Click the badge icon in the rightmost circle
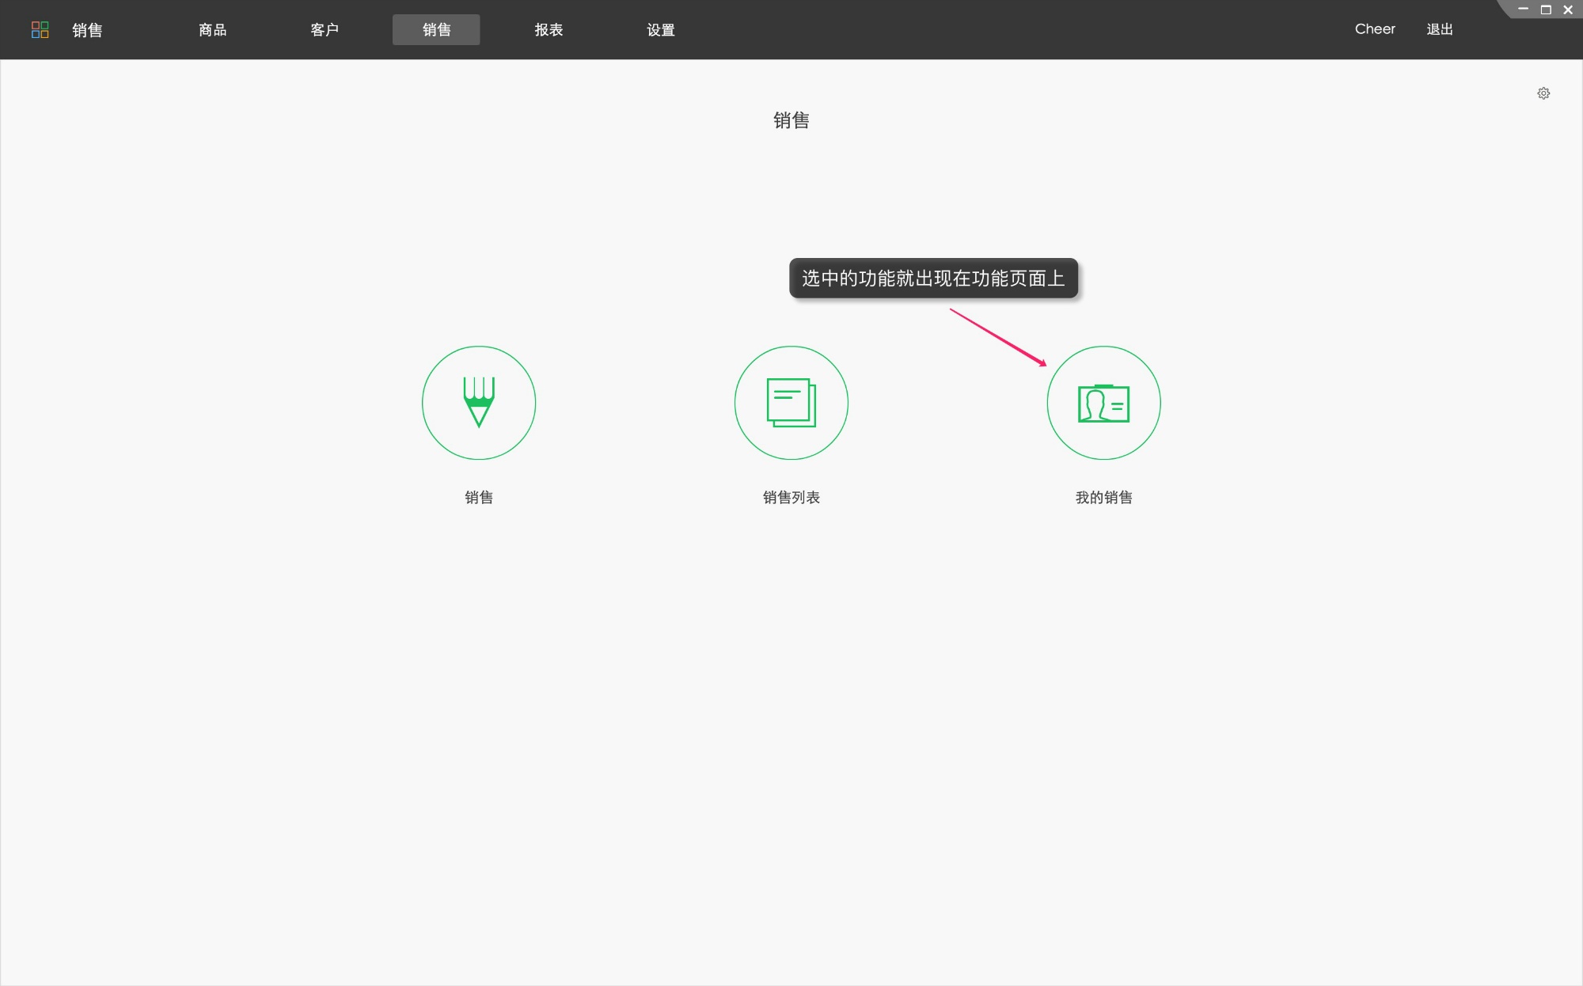1583x986 pixels. pos(1103,403)
